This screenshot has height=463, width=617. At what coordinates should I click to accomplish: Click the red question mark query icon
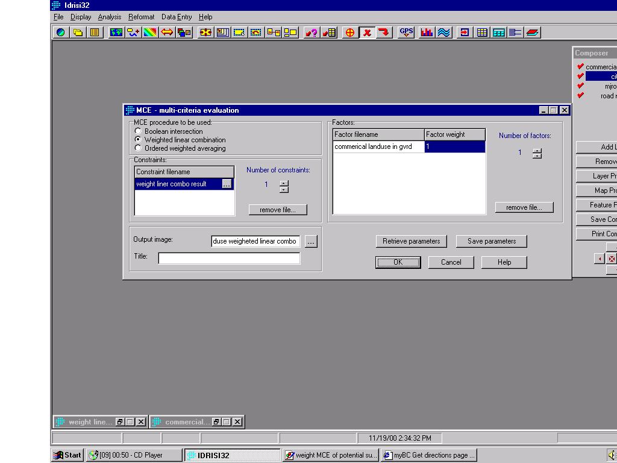311,33
